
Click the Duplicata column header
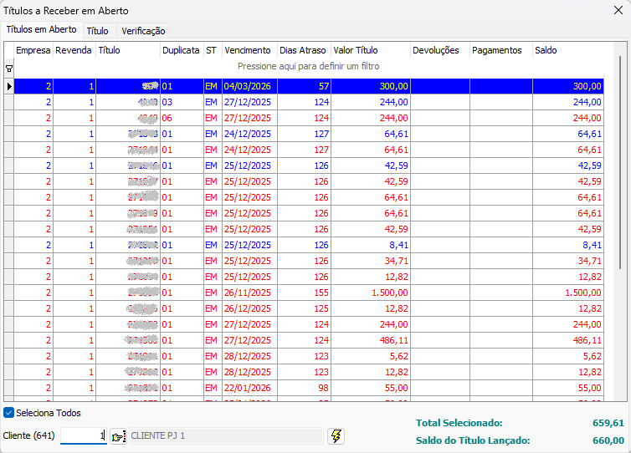[x=182, y=50]
